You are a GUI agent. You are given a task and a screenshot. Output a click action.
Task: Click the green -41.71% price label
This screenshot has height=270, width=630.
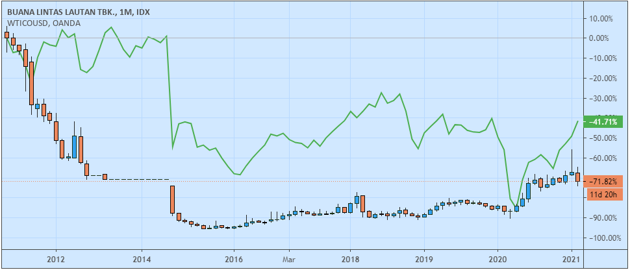tap(605, 121)
